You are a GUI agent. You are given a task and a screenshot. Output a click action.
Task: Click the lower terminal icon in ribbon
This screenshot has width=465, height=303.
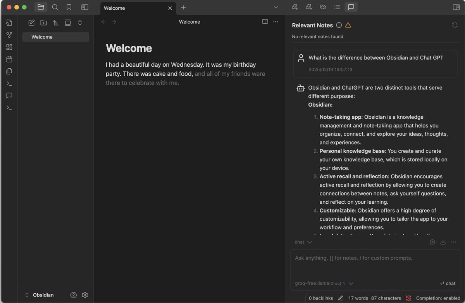coord(9,107)
